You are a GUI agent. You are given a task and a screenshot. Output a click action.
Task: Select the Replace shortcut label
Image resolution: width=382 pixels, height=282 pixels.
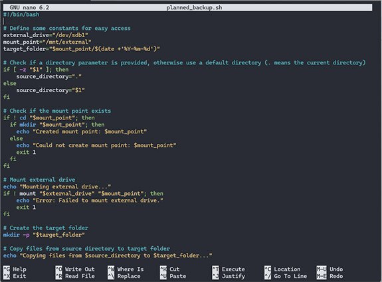[x=129, y=276]
